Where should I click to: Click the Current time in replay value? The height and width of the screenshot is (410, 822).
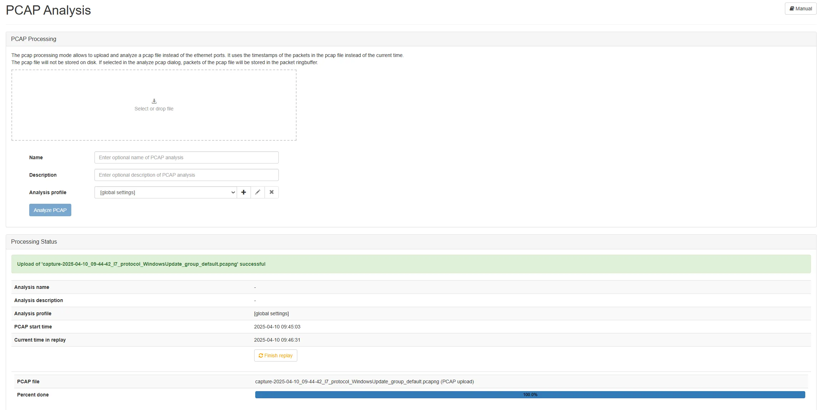tap(277, 340)
